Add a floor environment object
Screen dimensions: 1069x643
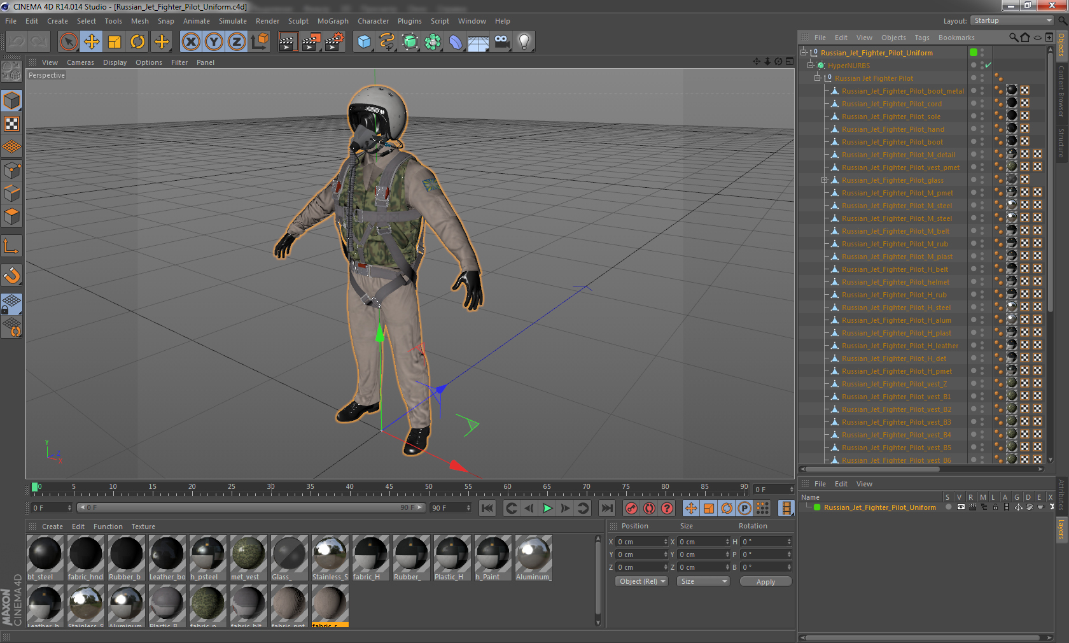click(x=479, y=42)
